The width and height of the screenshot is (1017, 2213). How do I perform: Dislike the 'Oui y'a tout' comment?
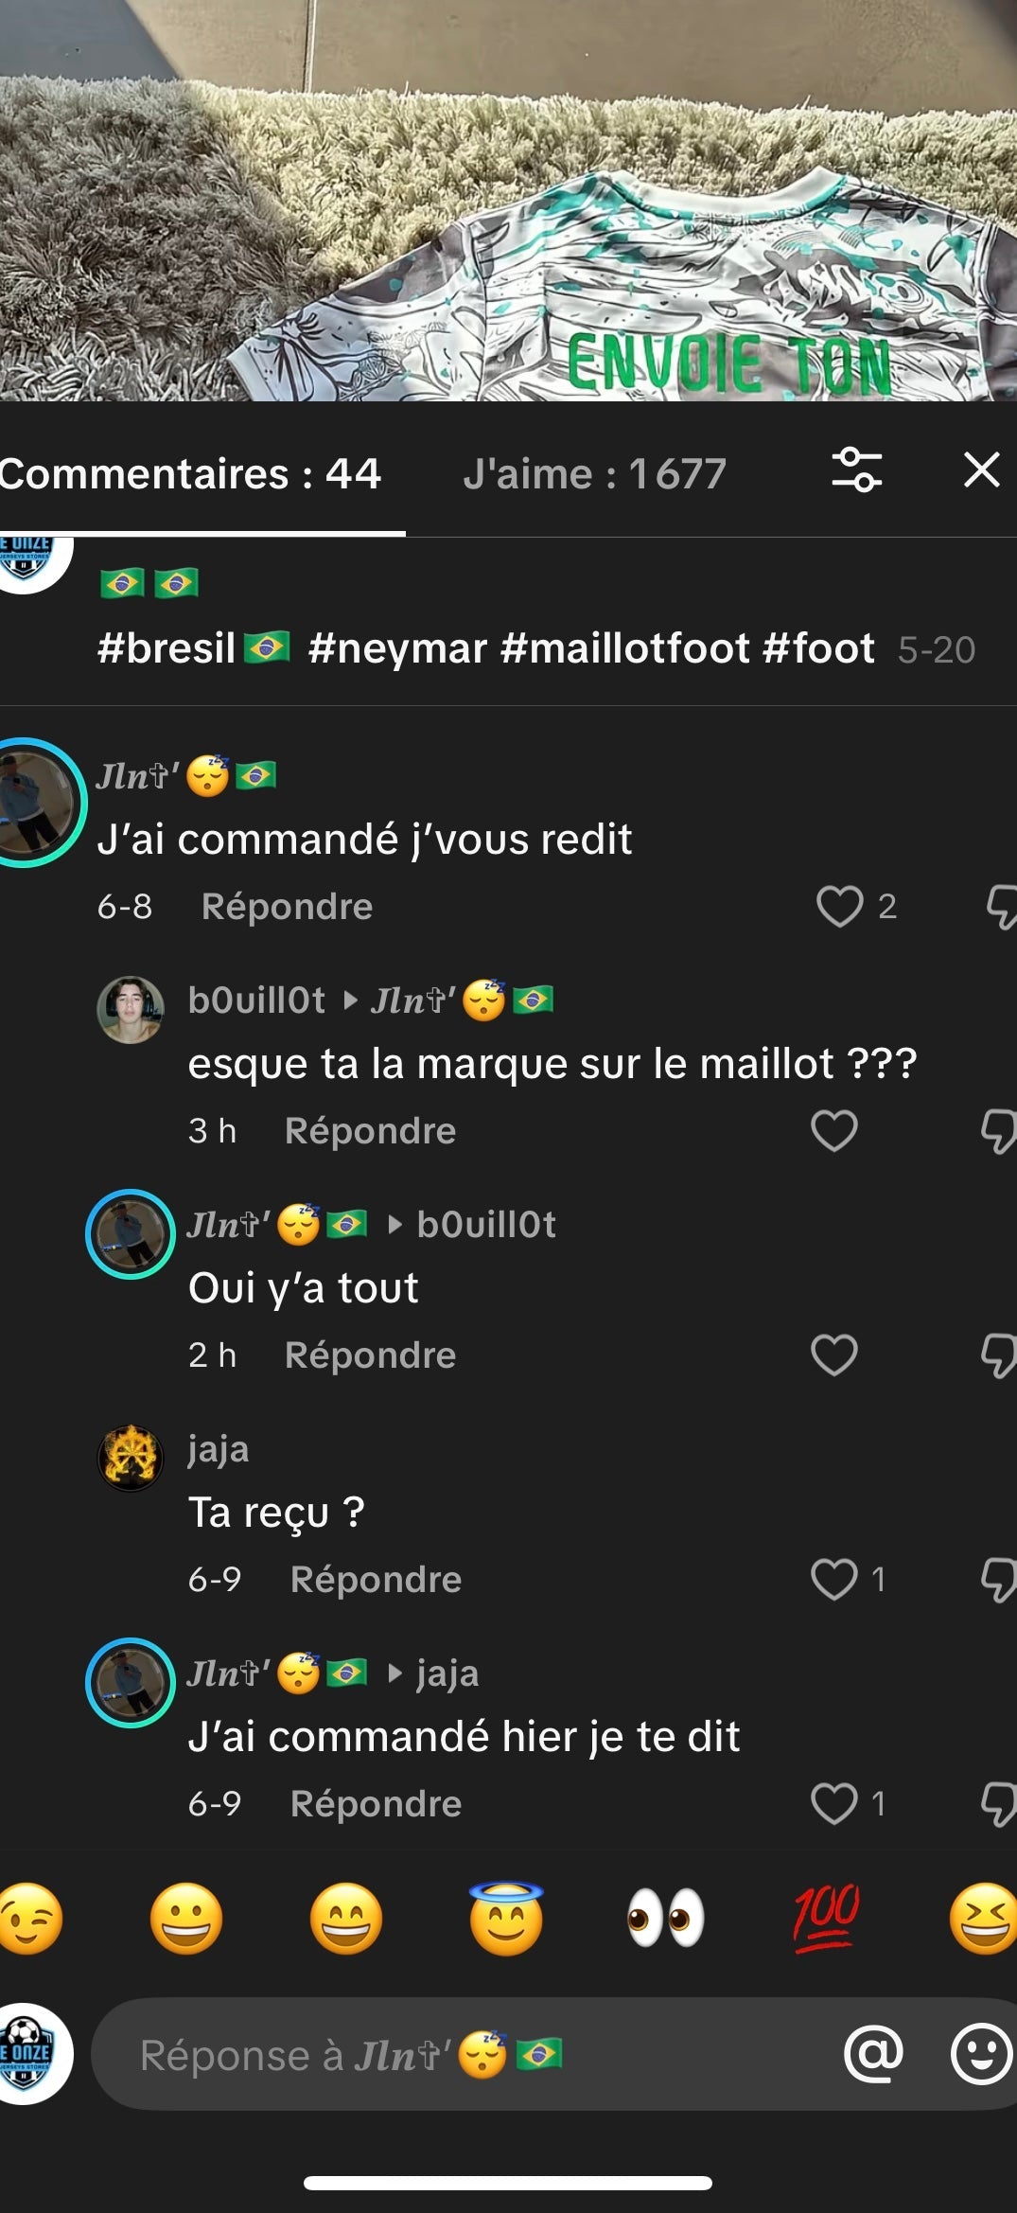[x=998, y=1355]
